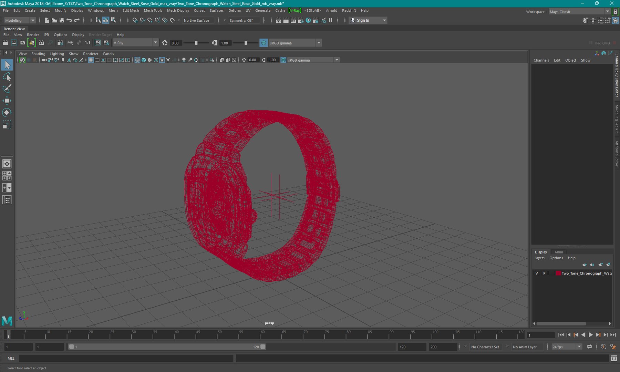Take a snapshot in the Render View
Screen dimensions: 620x372
[23, 43]
